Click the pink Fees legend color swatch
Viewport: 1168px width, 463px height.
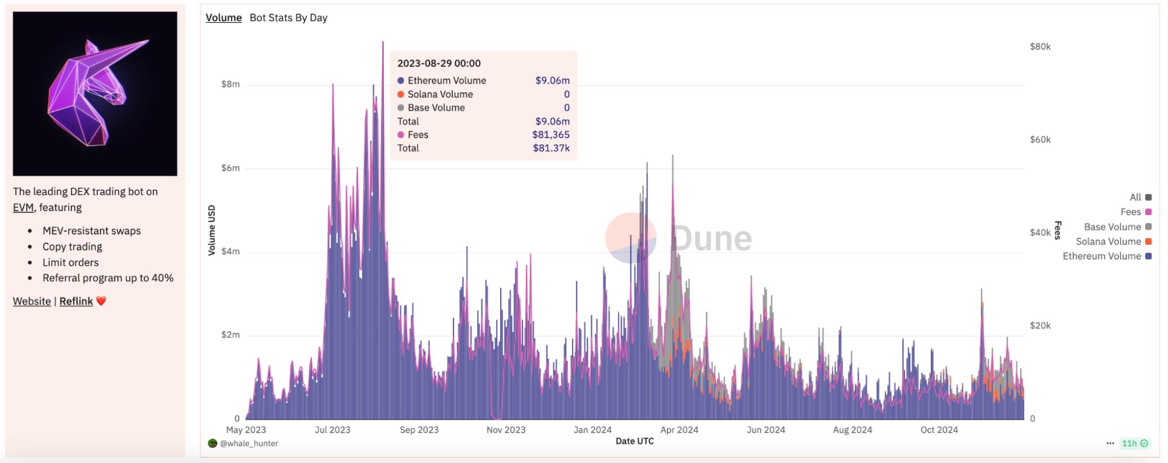(1148, 212)
